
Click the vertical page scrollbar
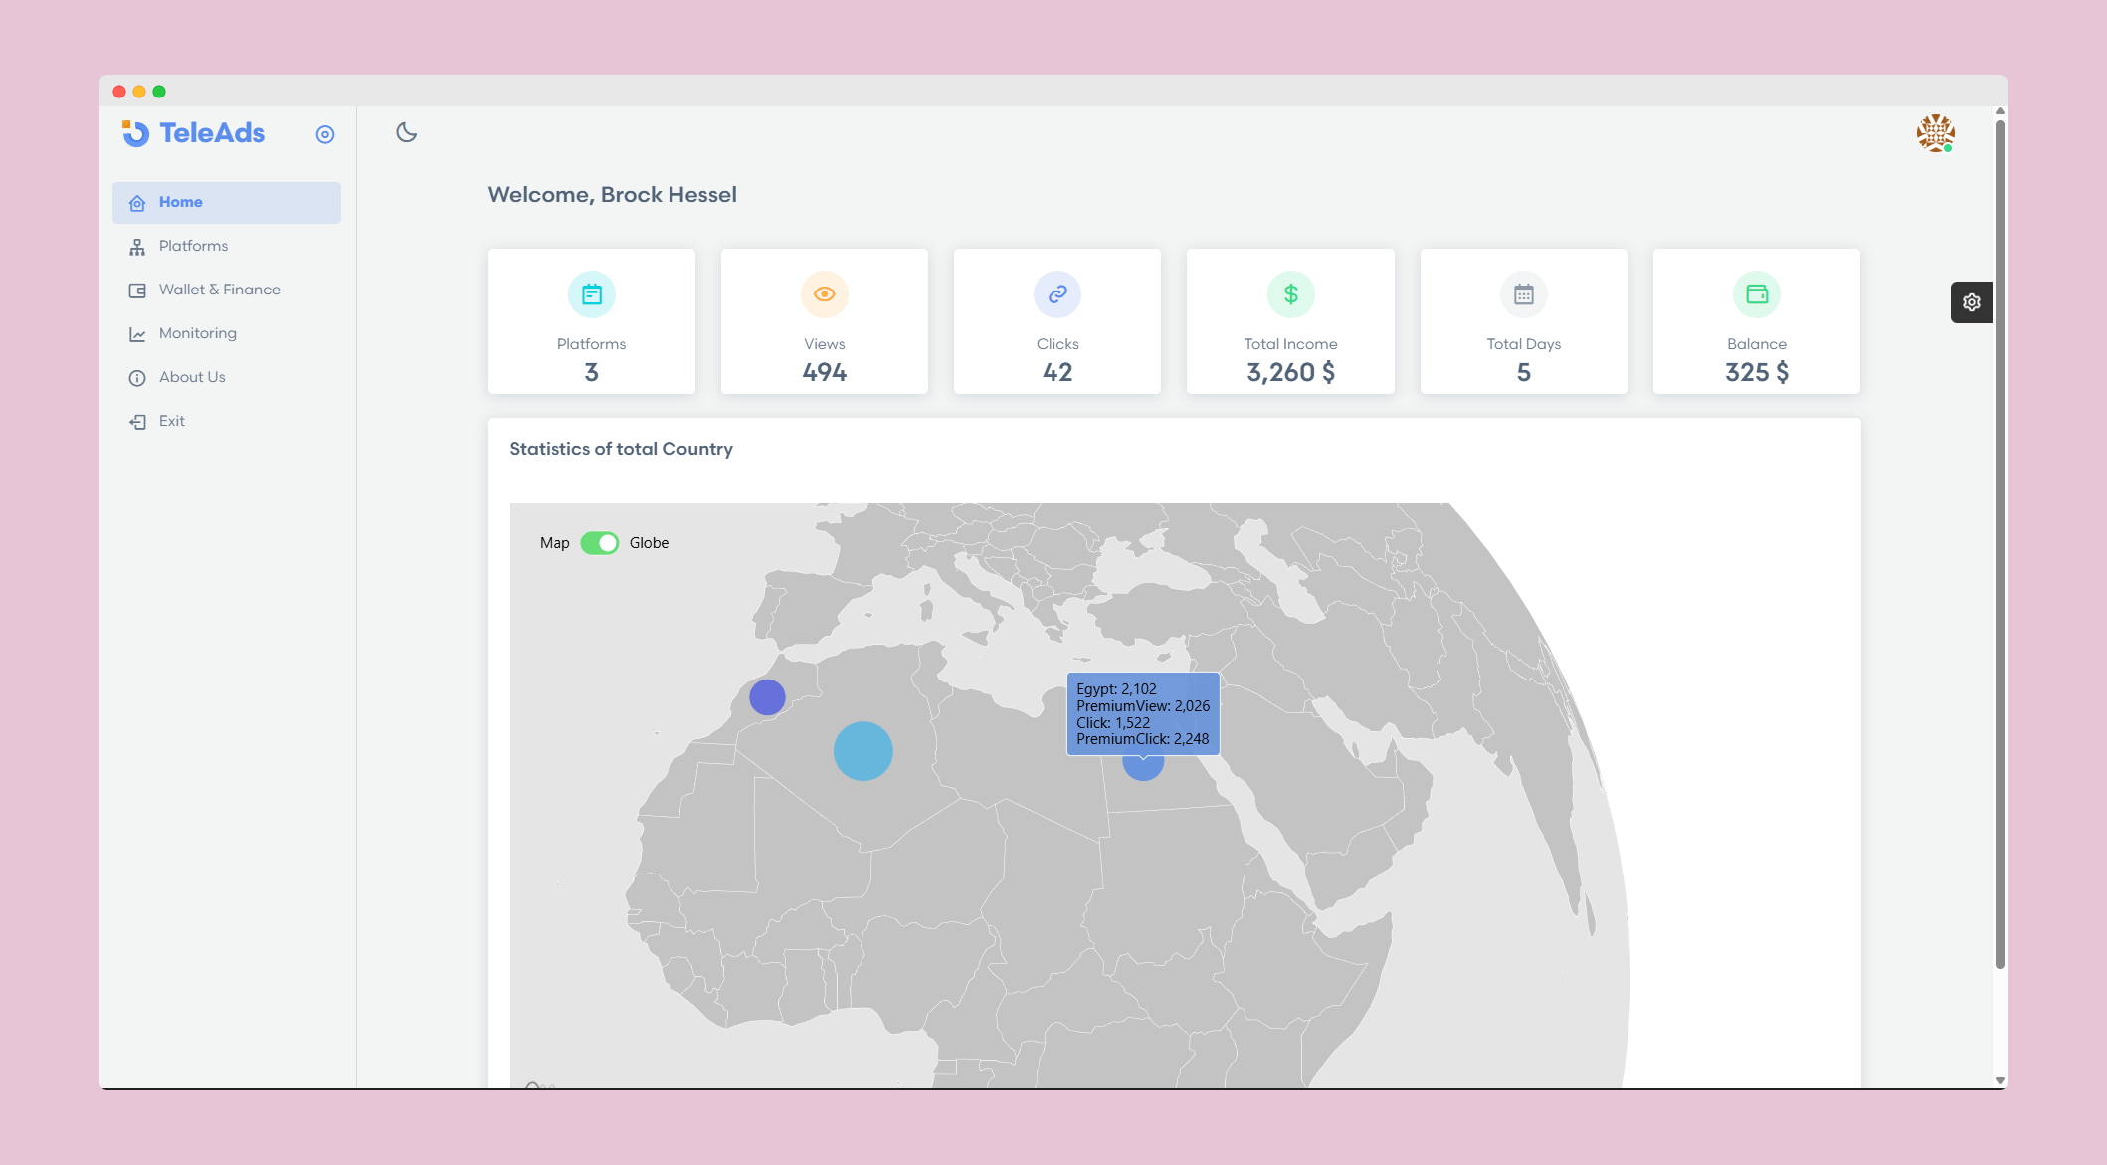pyautogui.click(x=1999, y=542)
